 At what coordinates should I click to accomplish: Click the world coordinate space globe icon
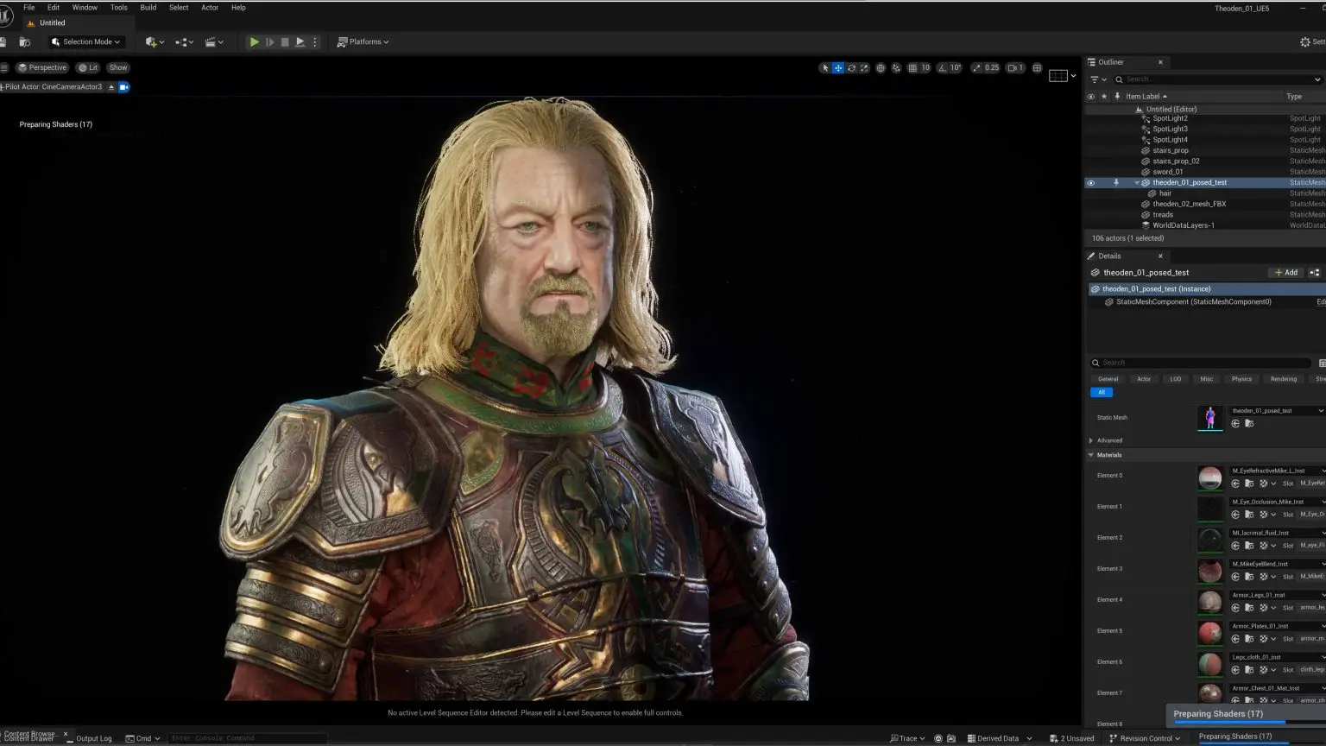tap(881, 67)
